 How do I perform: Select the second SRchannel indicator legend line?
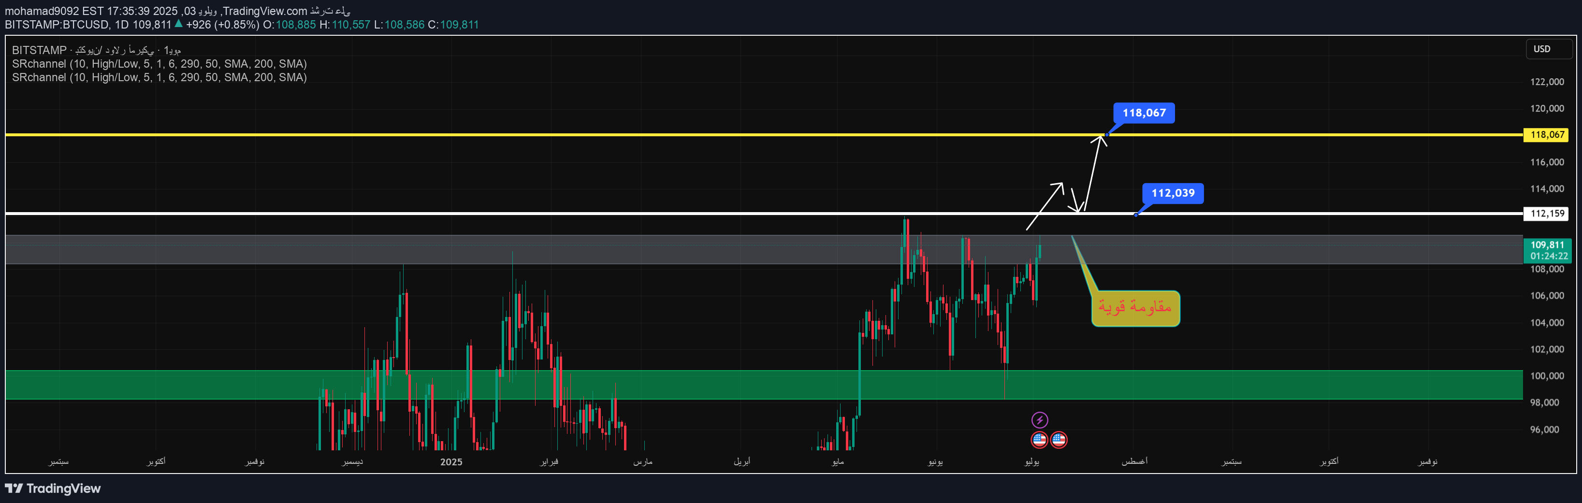[x=159, y=77]
